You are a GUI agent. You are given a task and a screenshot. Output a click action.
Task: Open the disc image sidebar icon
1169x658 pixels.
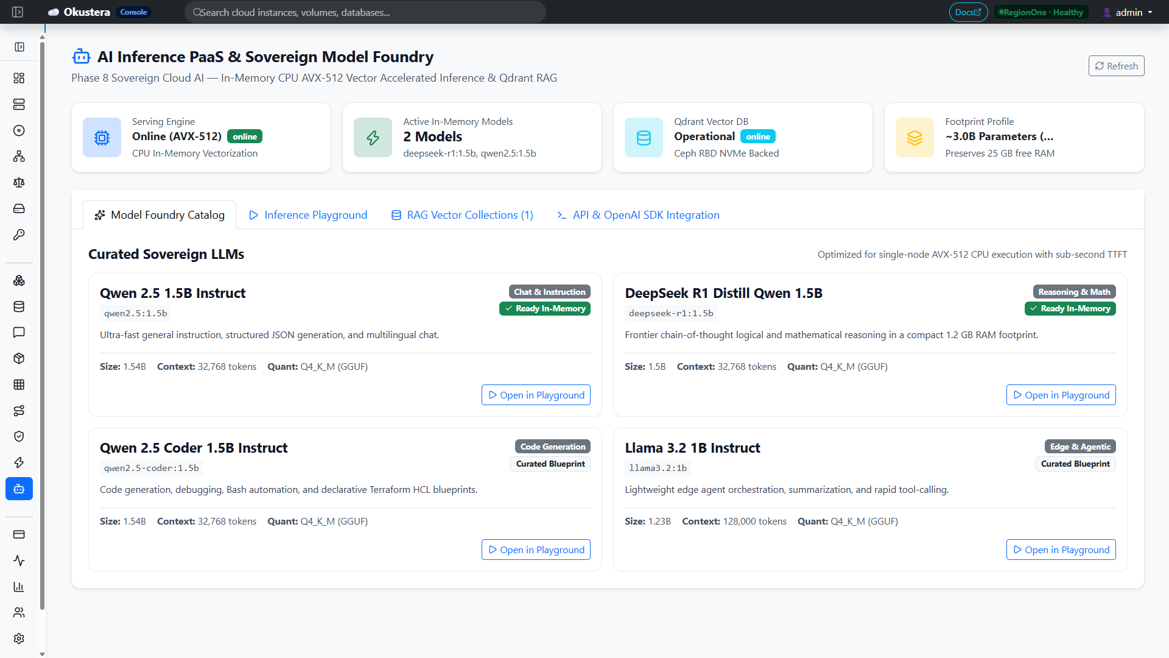pyautogui.click(x=19, y=130)
